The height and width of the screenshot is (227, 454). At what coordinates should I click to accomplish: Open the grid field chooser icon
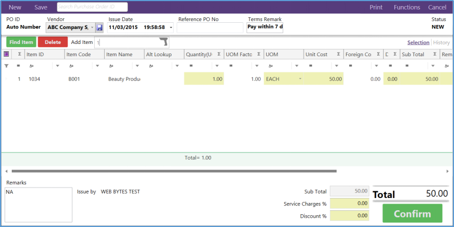point(6,54)
